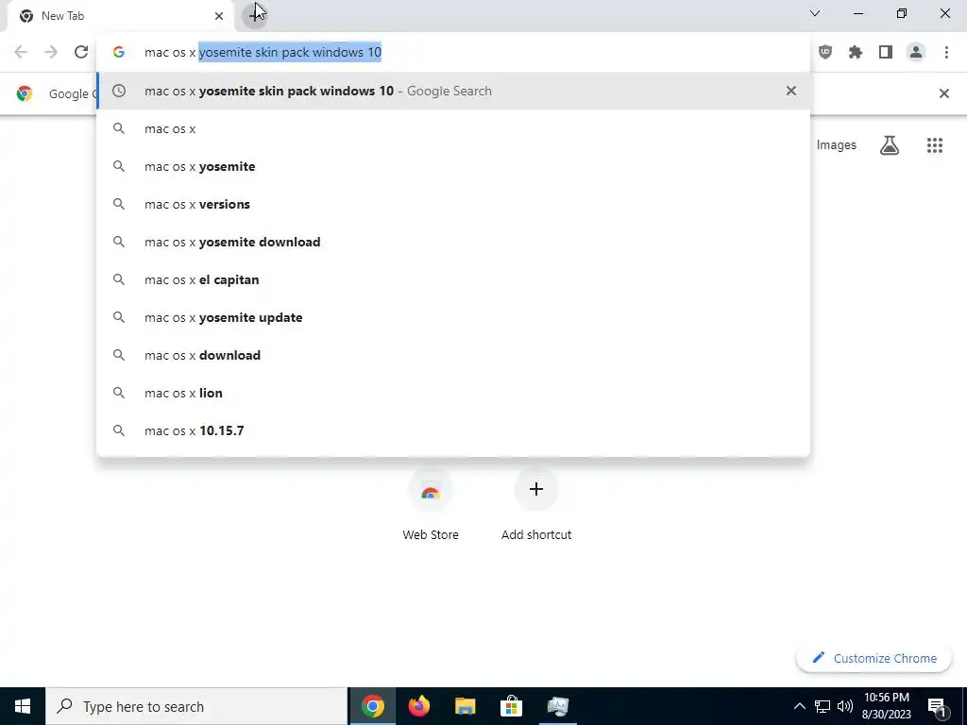This screenshot has height=725, width=967.
Task: Open the Web Store shortcut
Action: pyautogui.click(x=431, y=506)
